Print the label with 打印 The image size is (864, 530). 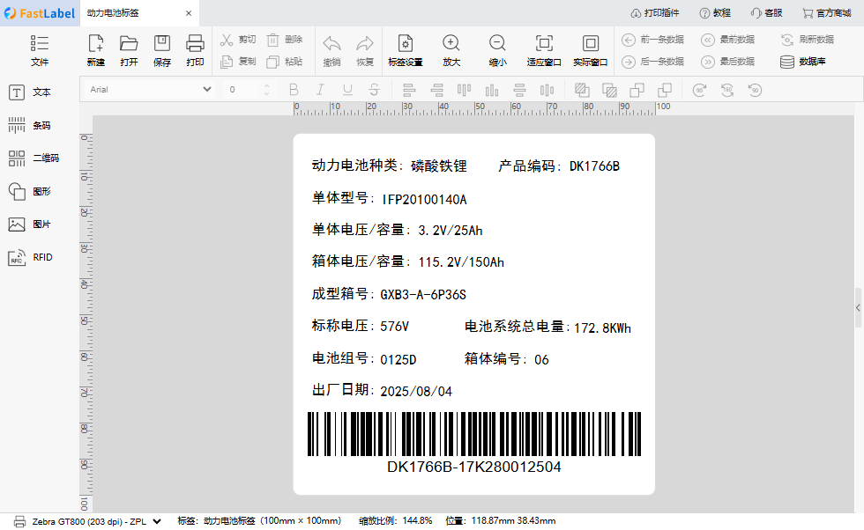coord(195,50)
